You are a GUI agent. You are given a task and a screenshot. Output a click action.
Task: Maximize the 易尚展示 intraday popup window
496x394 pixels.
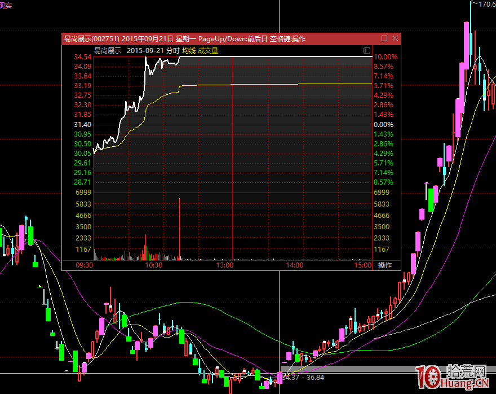(384, 38)
